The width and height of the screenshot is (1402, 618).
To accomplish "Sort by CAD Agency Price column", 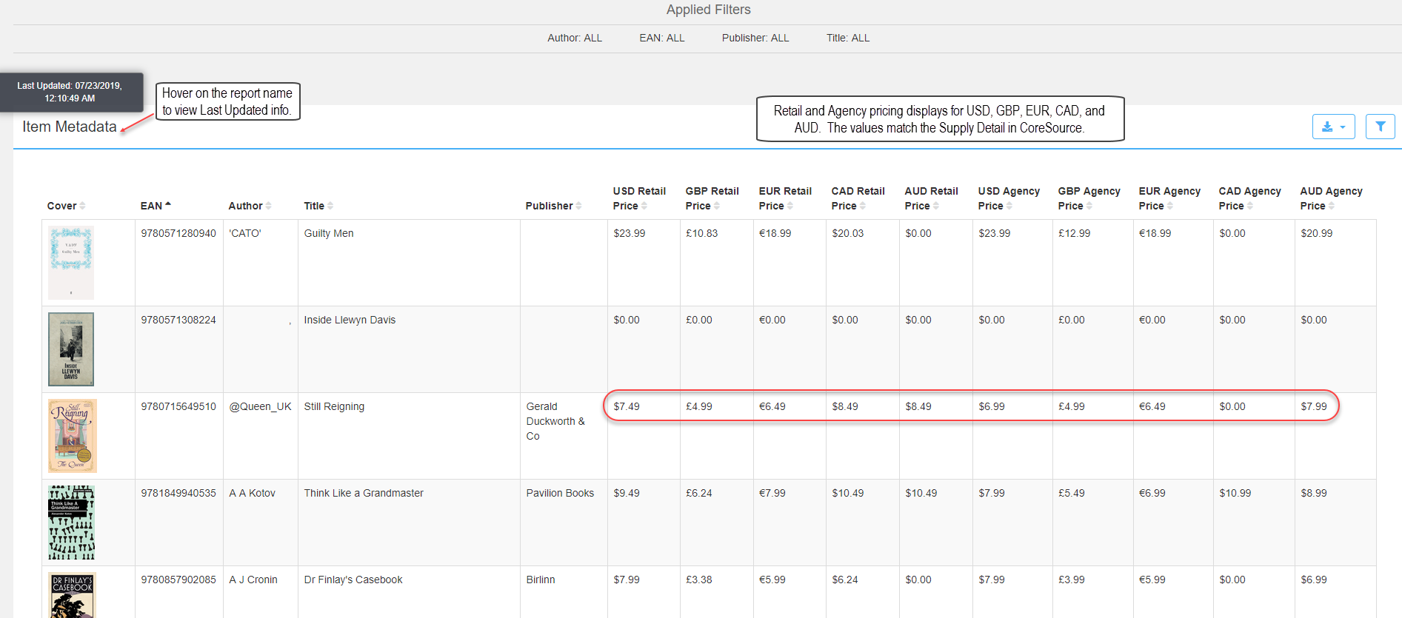I will coord(1249,198).
